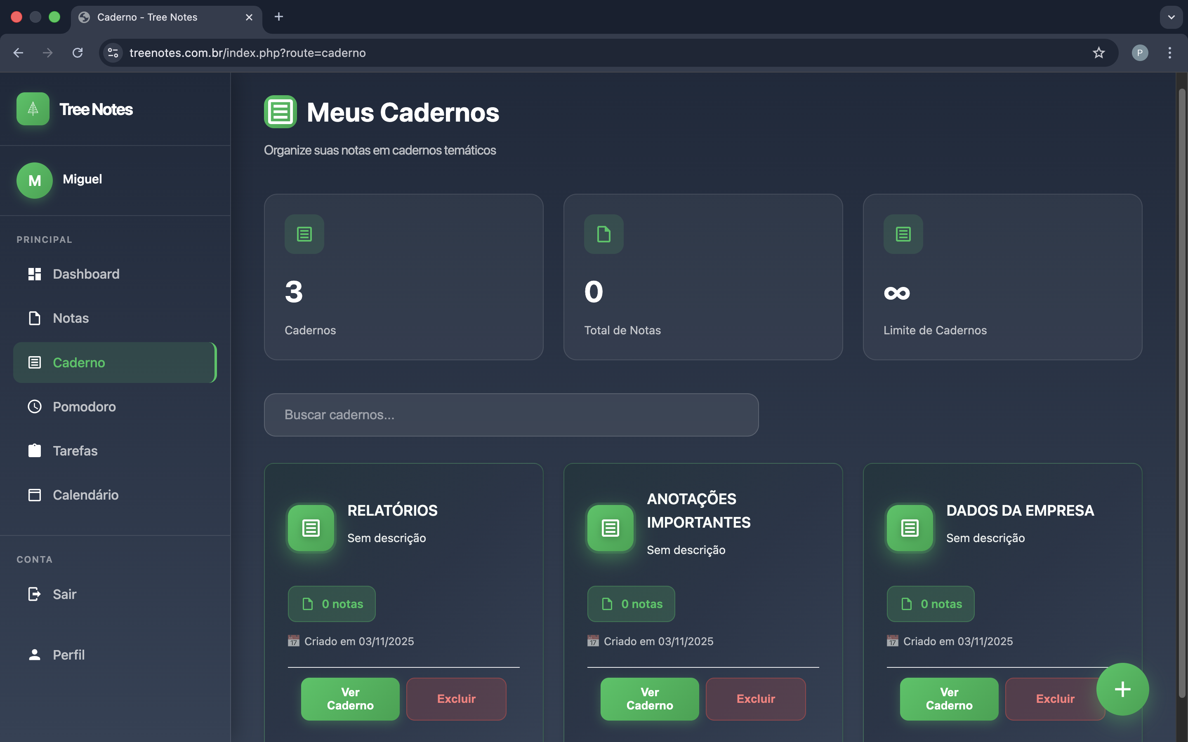Click Miguel's avatar in the sidebar

point(34,180)
